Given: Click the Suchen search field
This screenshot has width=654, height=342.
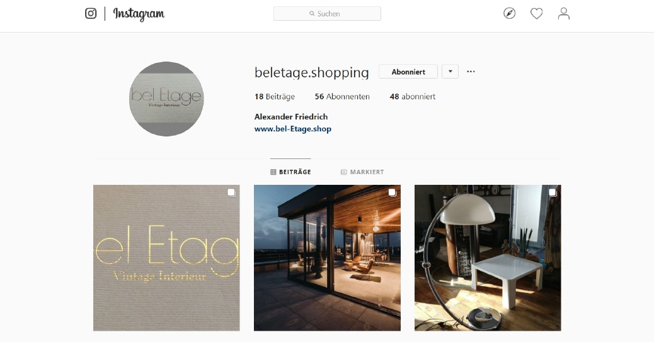Looking at the screenshot, I should pos(327,14).
